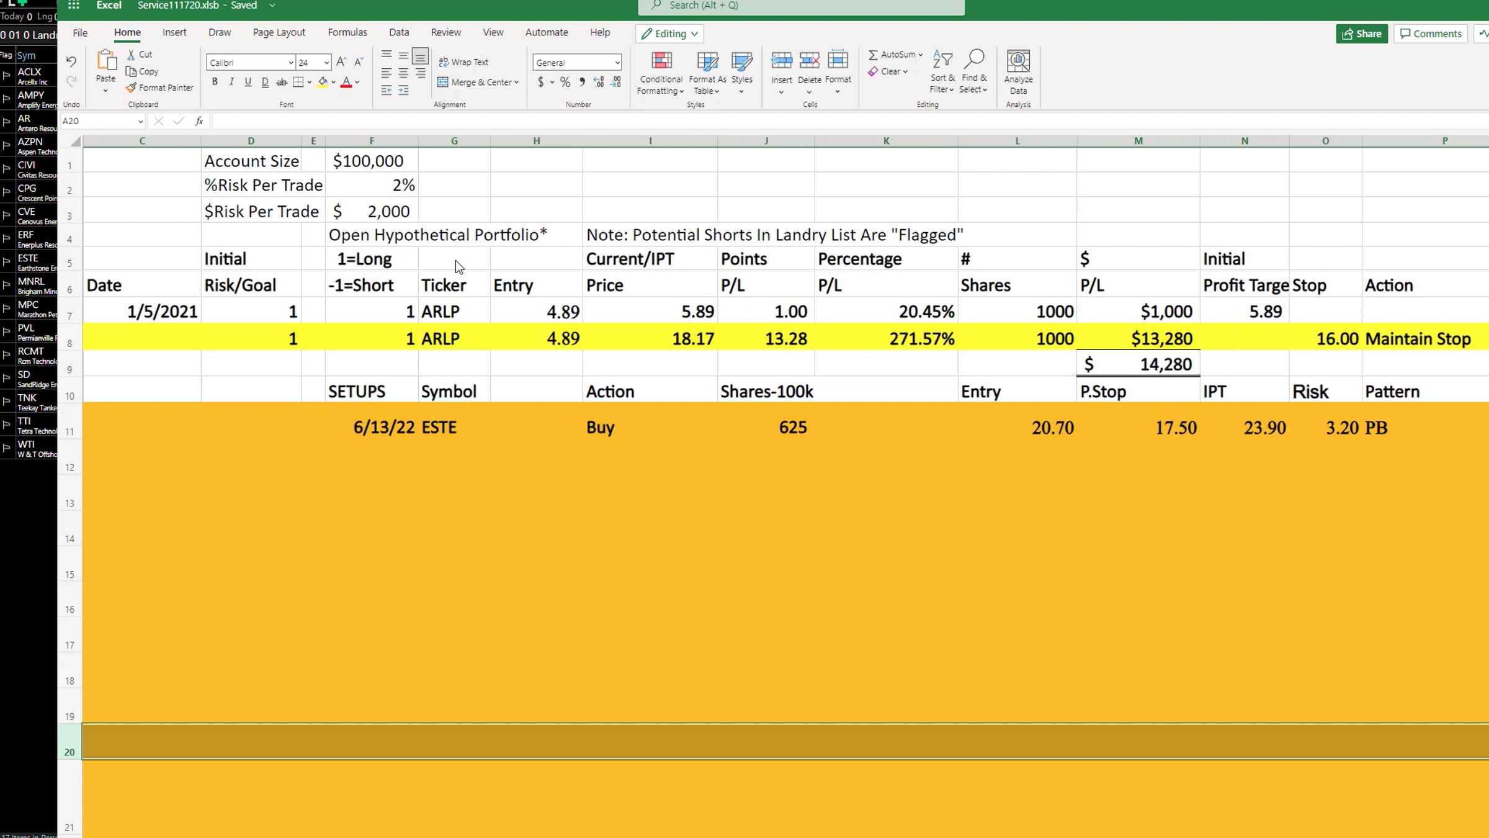
Task: Open the Excel app launcher grid
Action: point(74,6)
